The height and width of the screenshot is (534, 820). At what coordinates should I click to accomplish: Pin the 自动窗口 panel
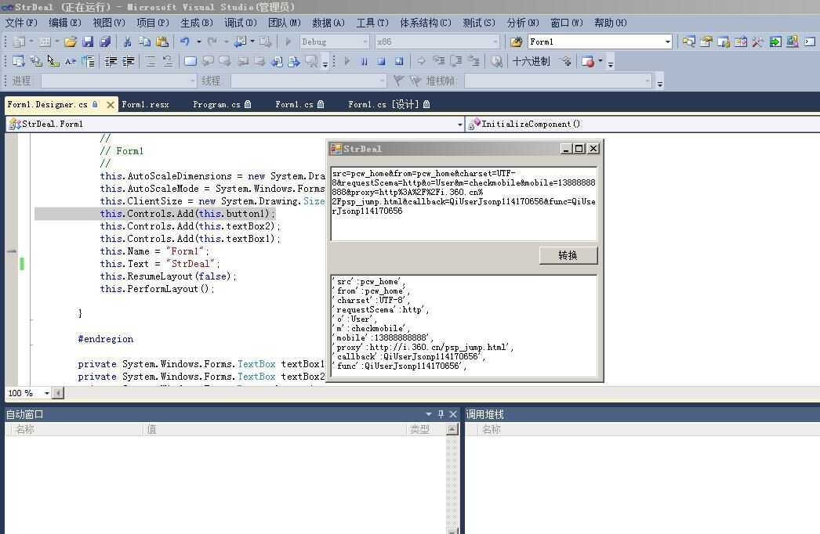click(x=441, y=414)
